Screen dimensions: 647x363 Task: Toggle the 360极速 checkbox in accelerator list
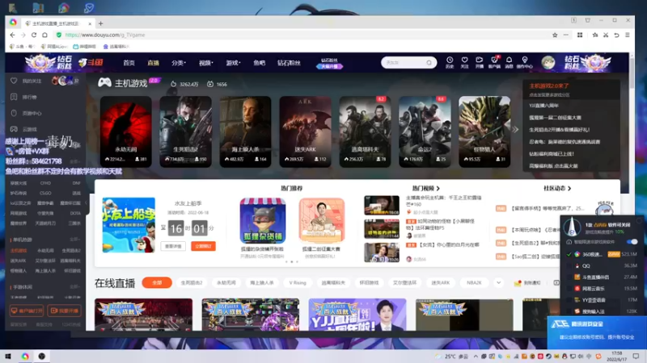(x=569, y=254)
